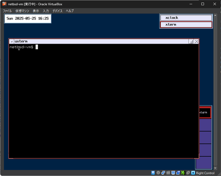Maximize the VirtualBox window
221x176 pixels.
[x=203, y=4]
